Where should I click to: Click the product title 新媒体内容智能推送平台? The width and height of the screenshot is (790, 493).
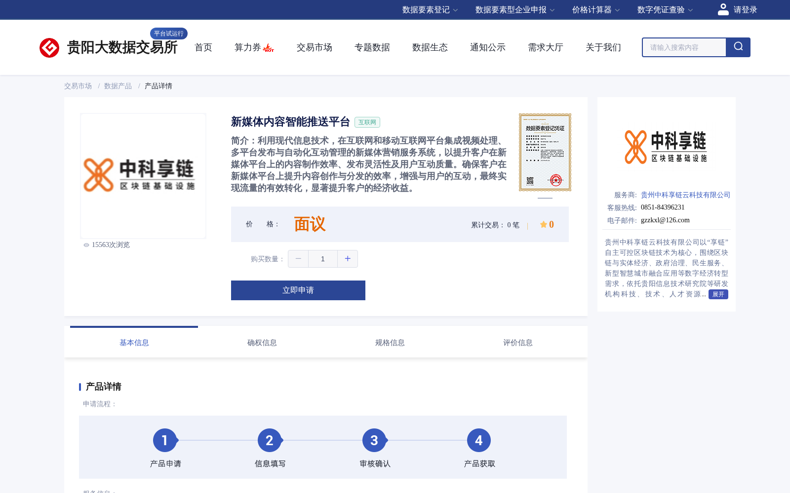[x=290, y=122]
